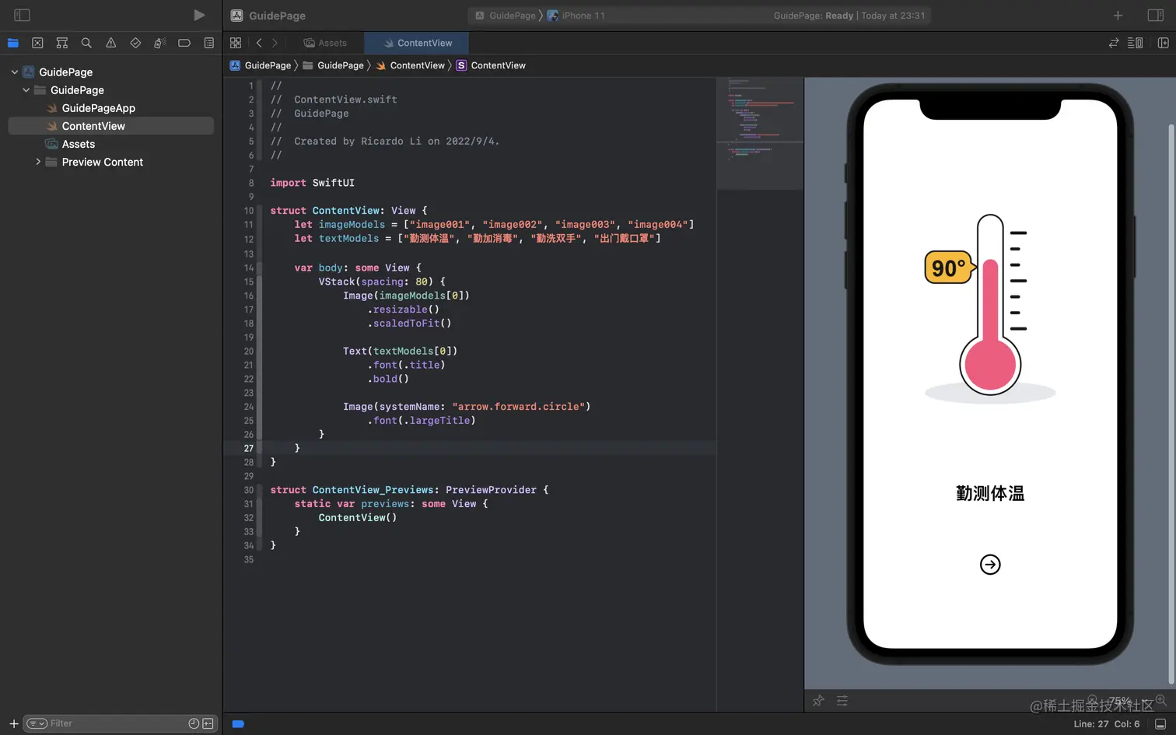1176x735 pixels.
Task: Open the Report navigator
Action: click(x=209, y=43)
